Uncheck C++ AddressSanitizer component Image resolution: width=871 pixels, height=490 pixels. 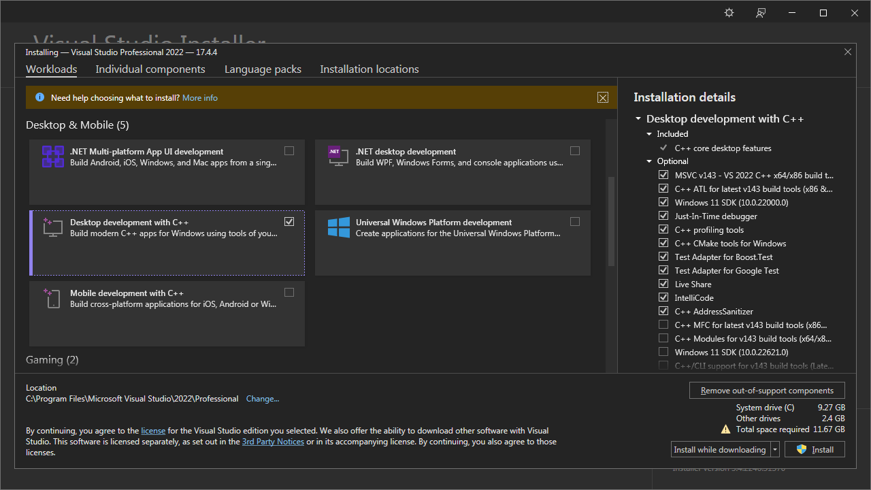point(663,311)
